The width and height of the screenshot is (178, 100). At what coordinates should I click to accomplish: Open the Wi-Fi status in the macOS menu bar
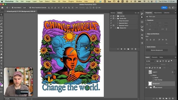click(144, 1)
